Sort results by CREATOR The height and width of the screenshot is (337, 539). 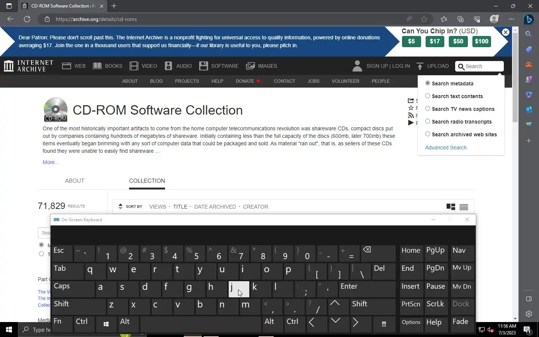click(255, 207)
